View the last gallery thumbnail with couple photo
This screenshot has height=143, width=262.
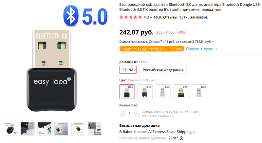[95, 129]
